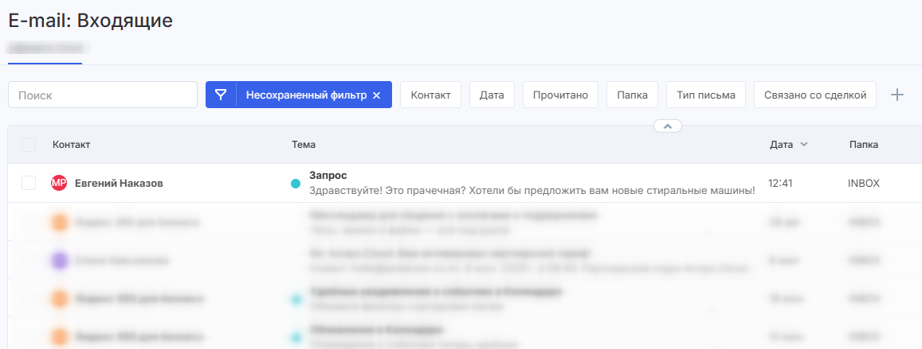Click the red MP avatar of Евгений Наказов
Screen dimensions: 922x349
pyautogui.click(x=59, y=183)
